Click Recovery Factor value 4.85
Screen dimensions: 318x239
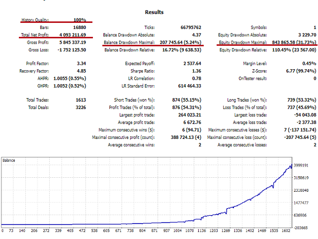81,71
